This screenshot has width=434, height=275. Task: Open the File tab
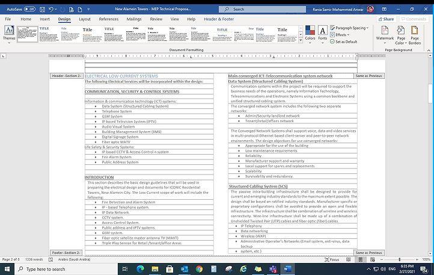pyautogui.click(x=8, y=19)
